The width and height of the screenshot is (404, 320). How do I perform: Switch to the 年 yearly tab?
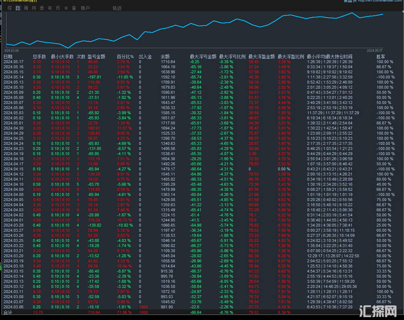[50, 8]
